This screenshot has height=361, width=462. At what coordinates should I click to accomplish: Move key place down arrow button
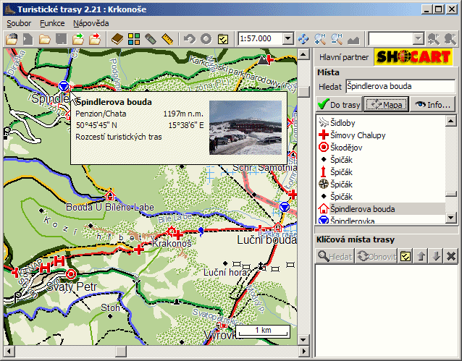436,256
